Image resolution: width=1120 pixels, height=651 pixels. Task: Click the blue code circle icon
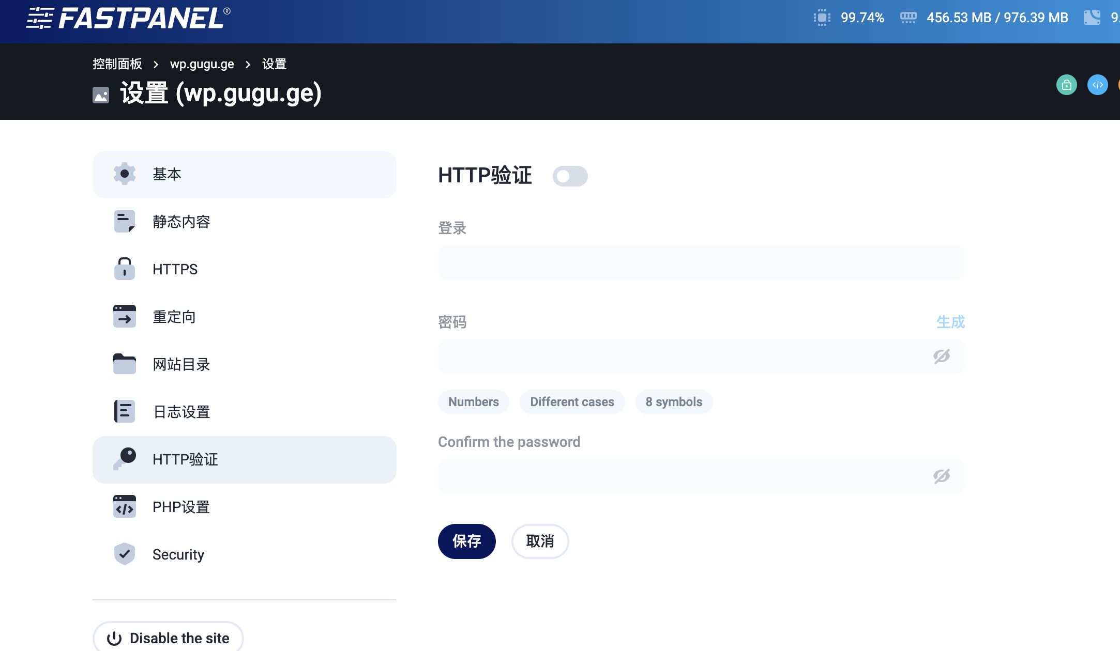[1098, 85]
